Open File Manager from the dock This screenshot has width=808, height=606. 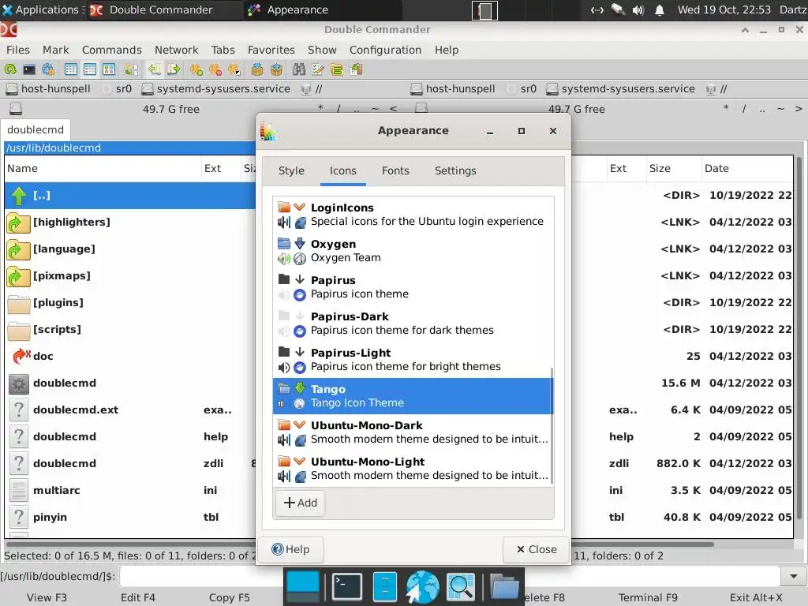(384, 586)
